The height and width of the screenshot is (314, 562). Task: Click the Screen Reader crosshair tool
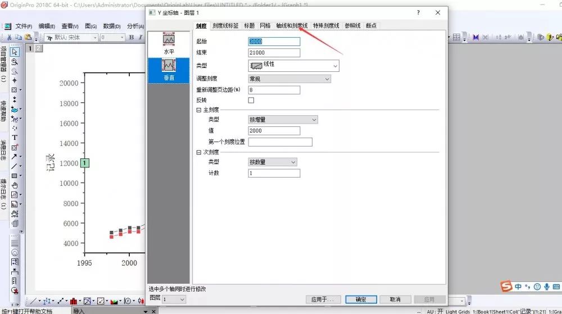[x=15, y=80]
